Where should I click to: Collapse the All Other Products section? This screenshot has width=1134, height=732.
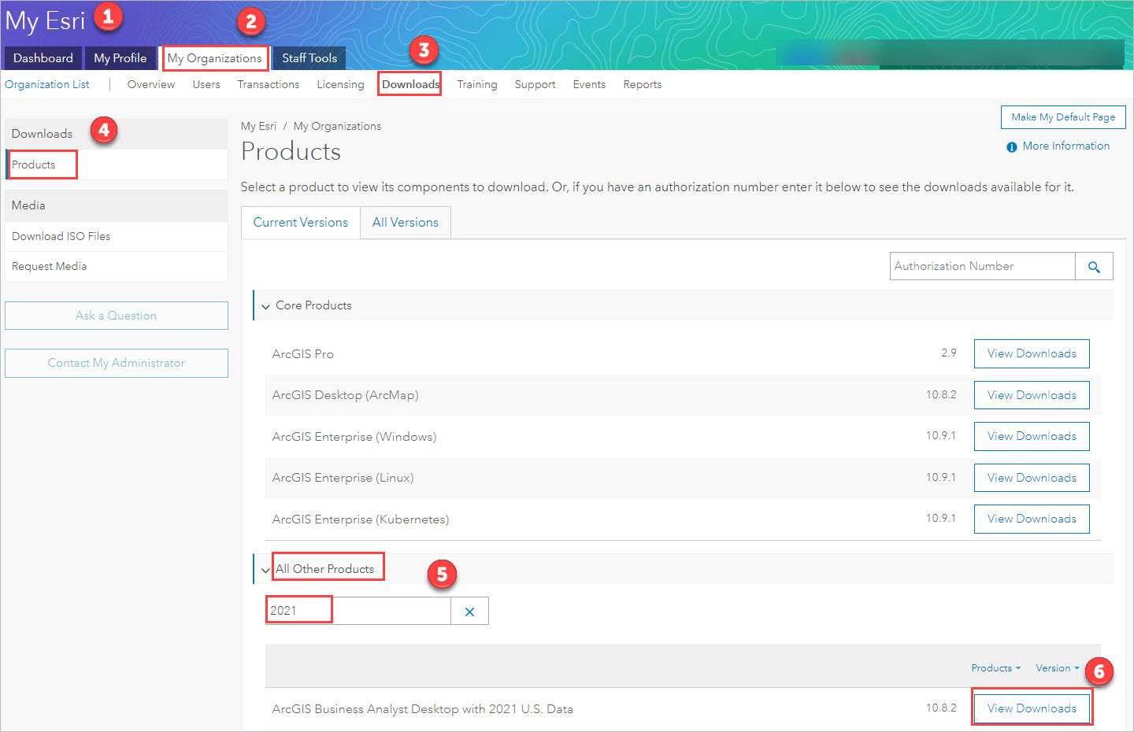click(x=265, y=570)
